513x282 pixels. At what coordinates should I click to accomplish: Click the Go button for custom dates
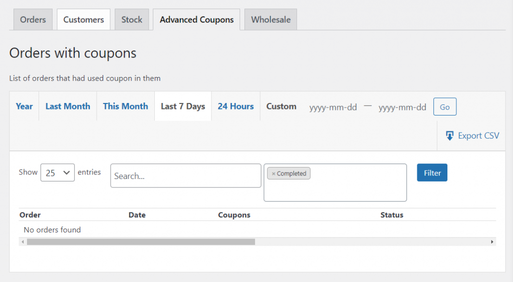point(444,107)
